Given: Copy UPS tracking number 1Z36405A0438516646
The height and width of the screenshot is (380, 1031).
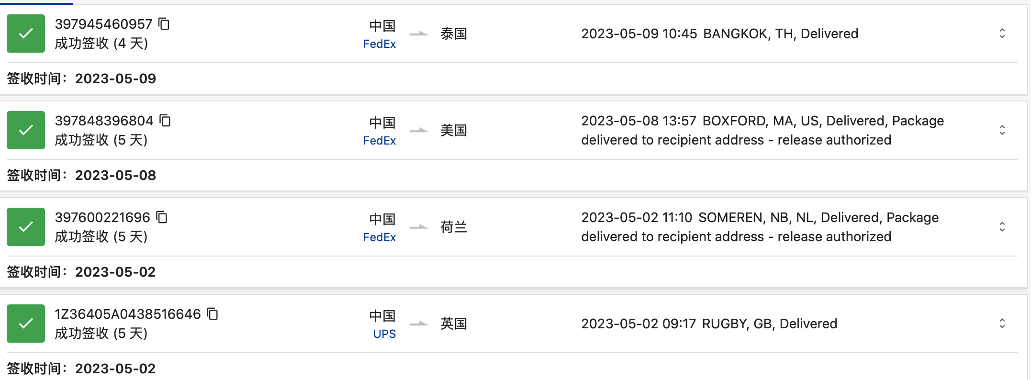Looking at the screenshot, I should pyautogui.click(x=213, y=314).
